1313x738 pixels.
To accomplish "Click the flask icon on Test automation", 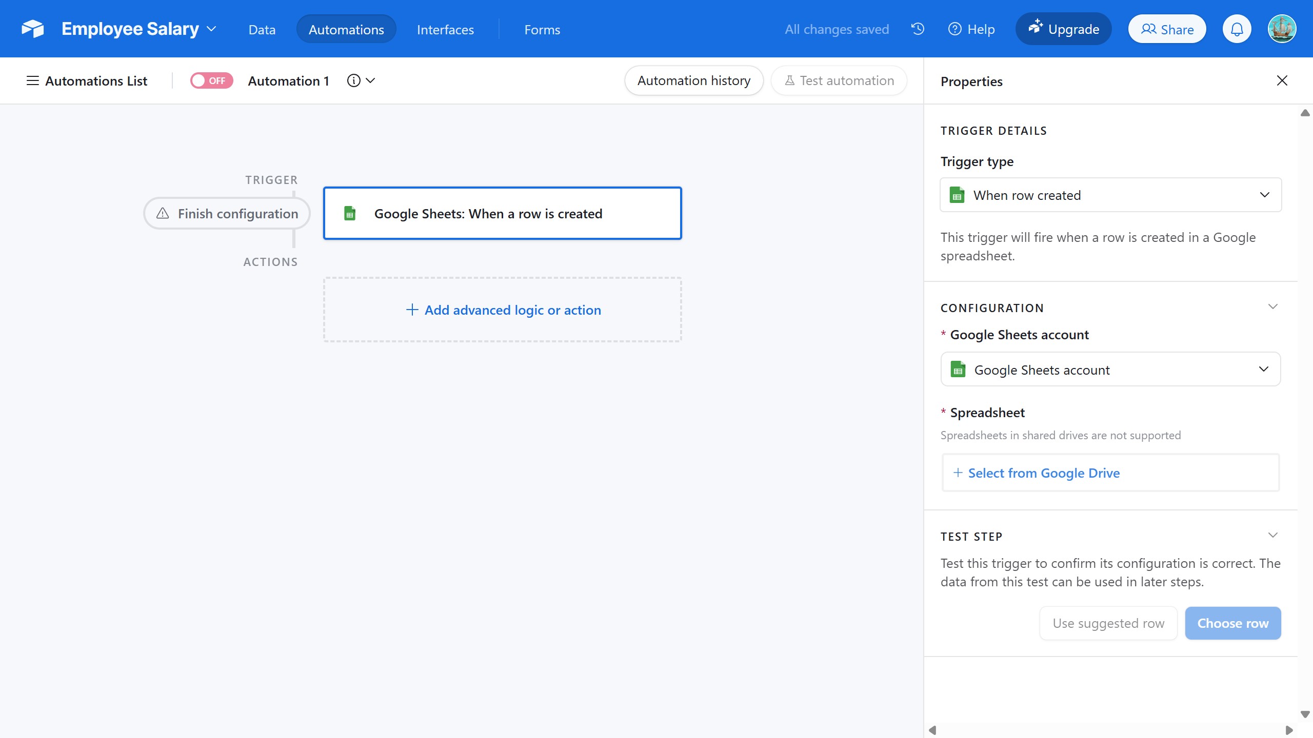I will pyautogui.click(x=790, y=80).
